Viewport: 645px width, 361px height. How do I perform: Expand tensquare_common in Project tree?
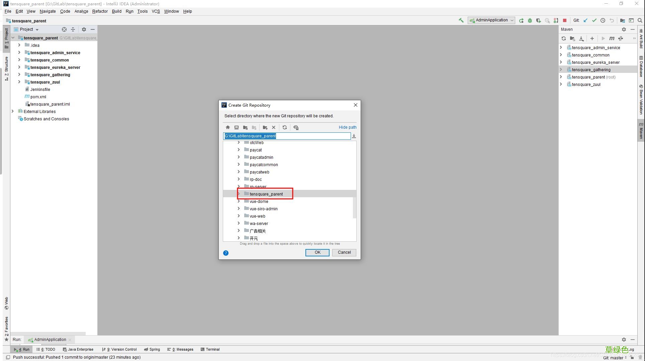19,60
